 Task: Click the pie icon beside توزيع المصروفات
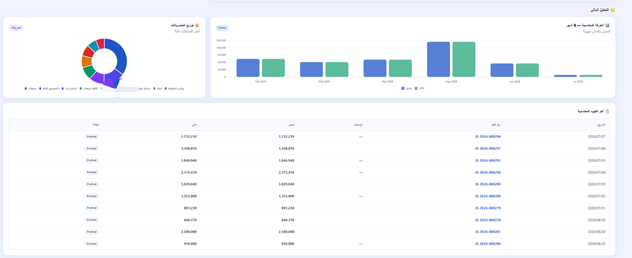coord(197,25)
